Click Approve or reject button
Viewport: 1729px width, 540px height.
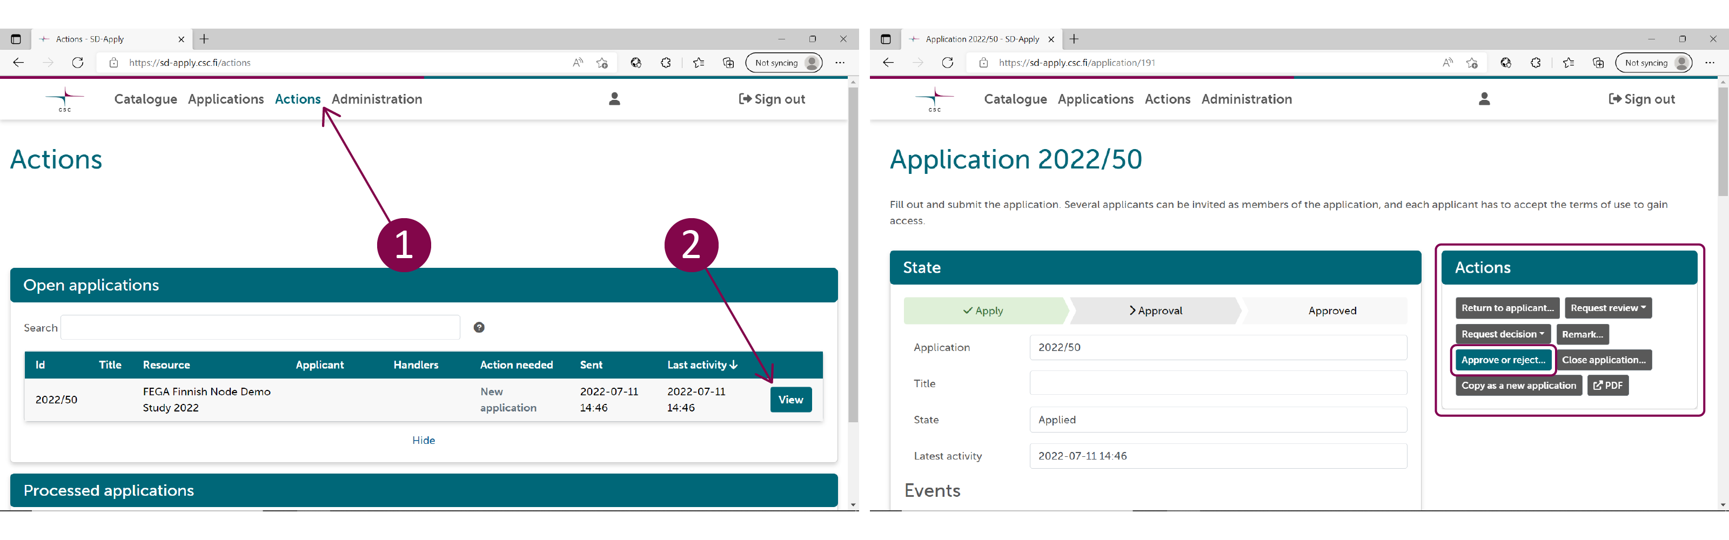[1503, 360]
